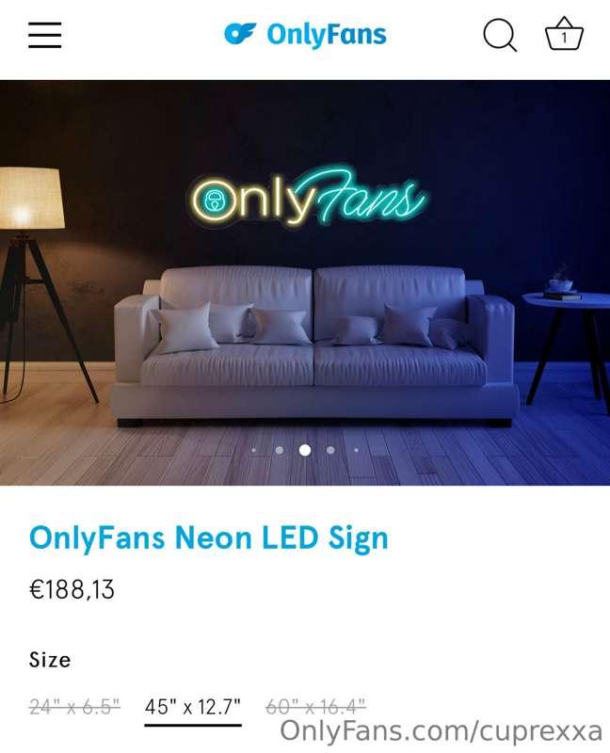Open the search magnifier
The width and height of the screenshot is (610, 753).
pos(499,35)
